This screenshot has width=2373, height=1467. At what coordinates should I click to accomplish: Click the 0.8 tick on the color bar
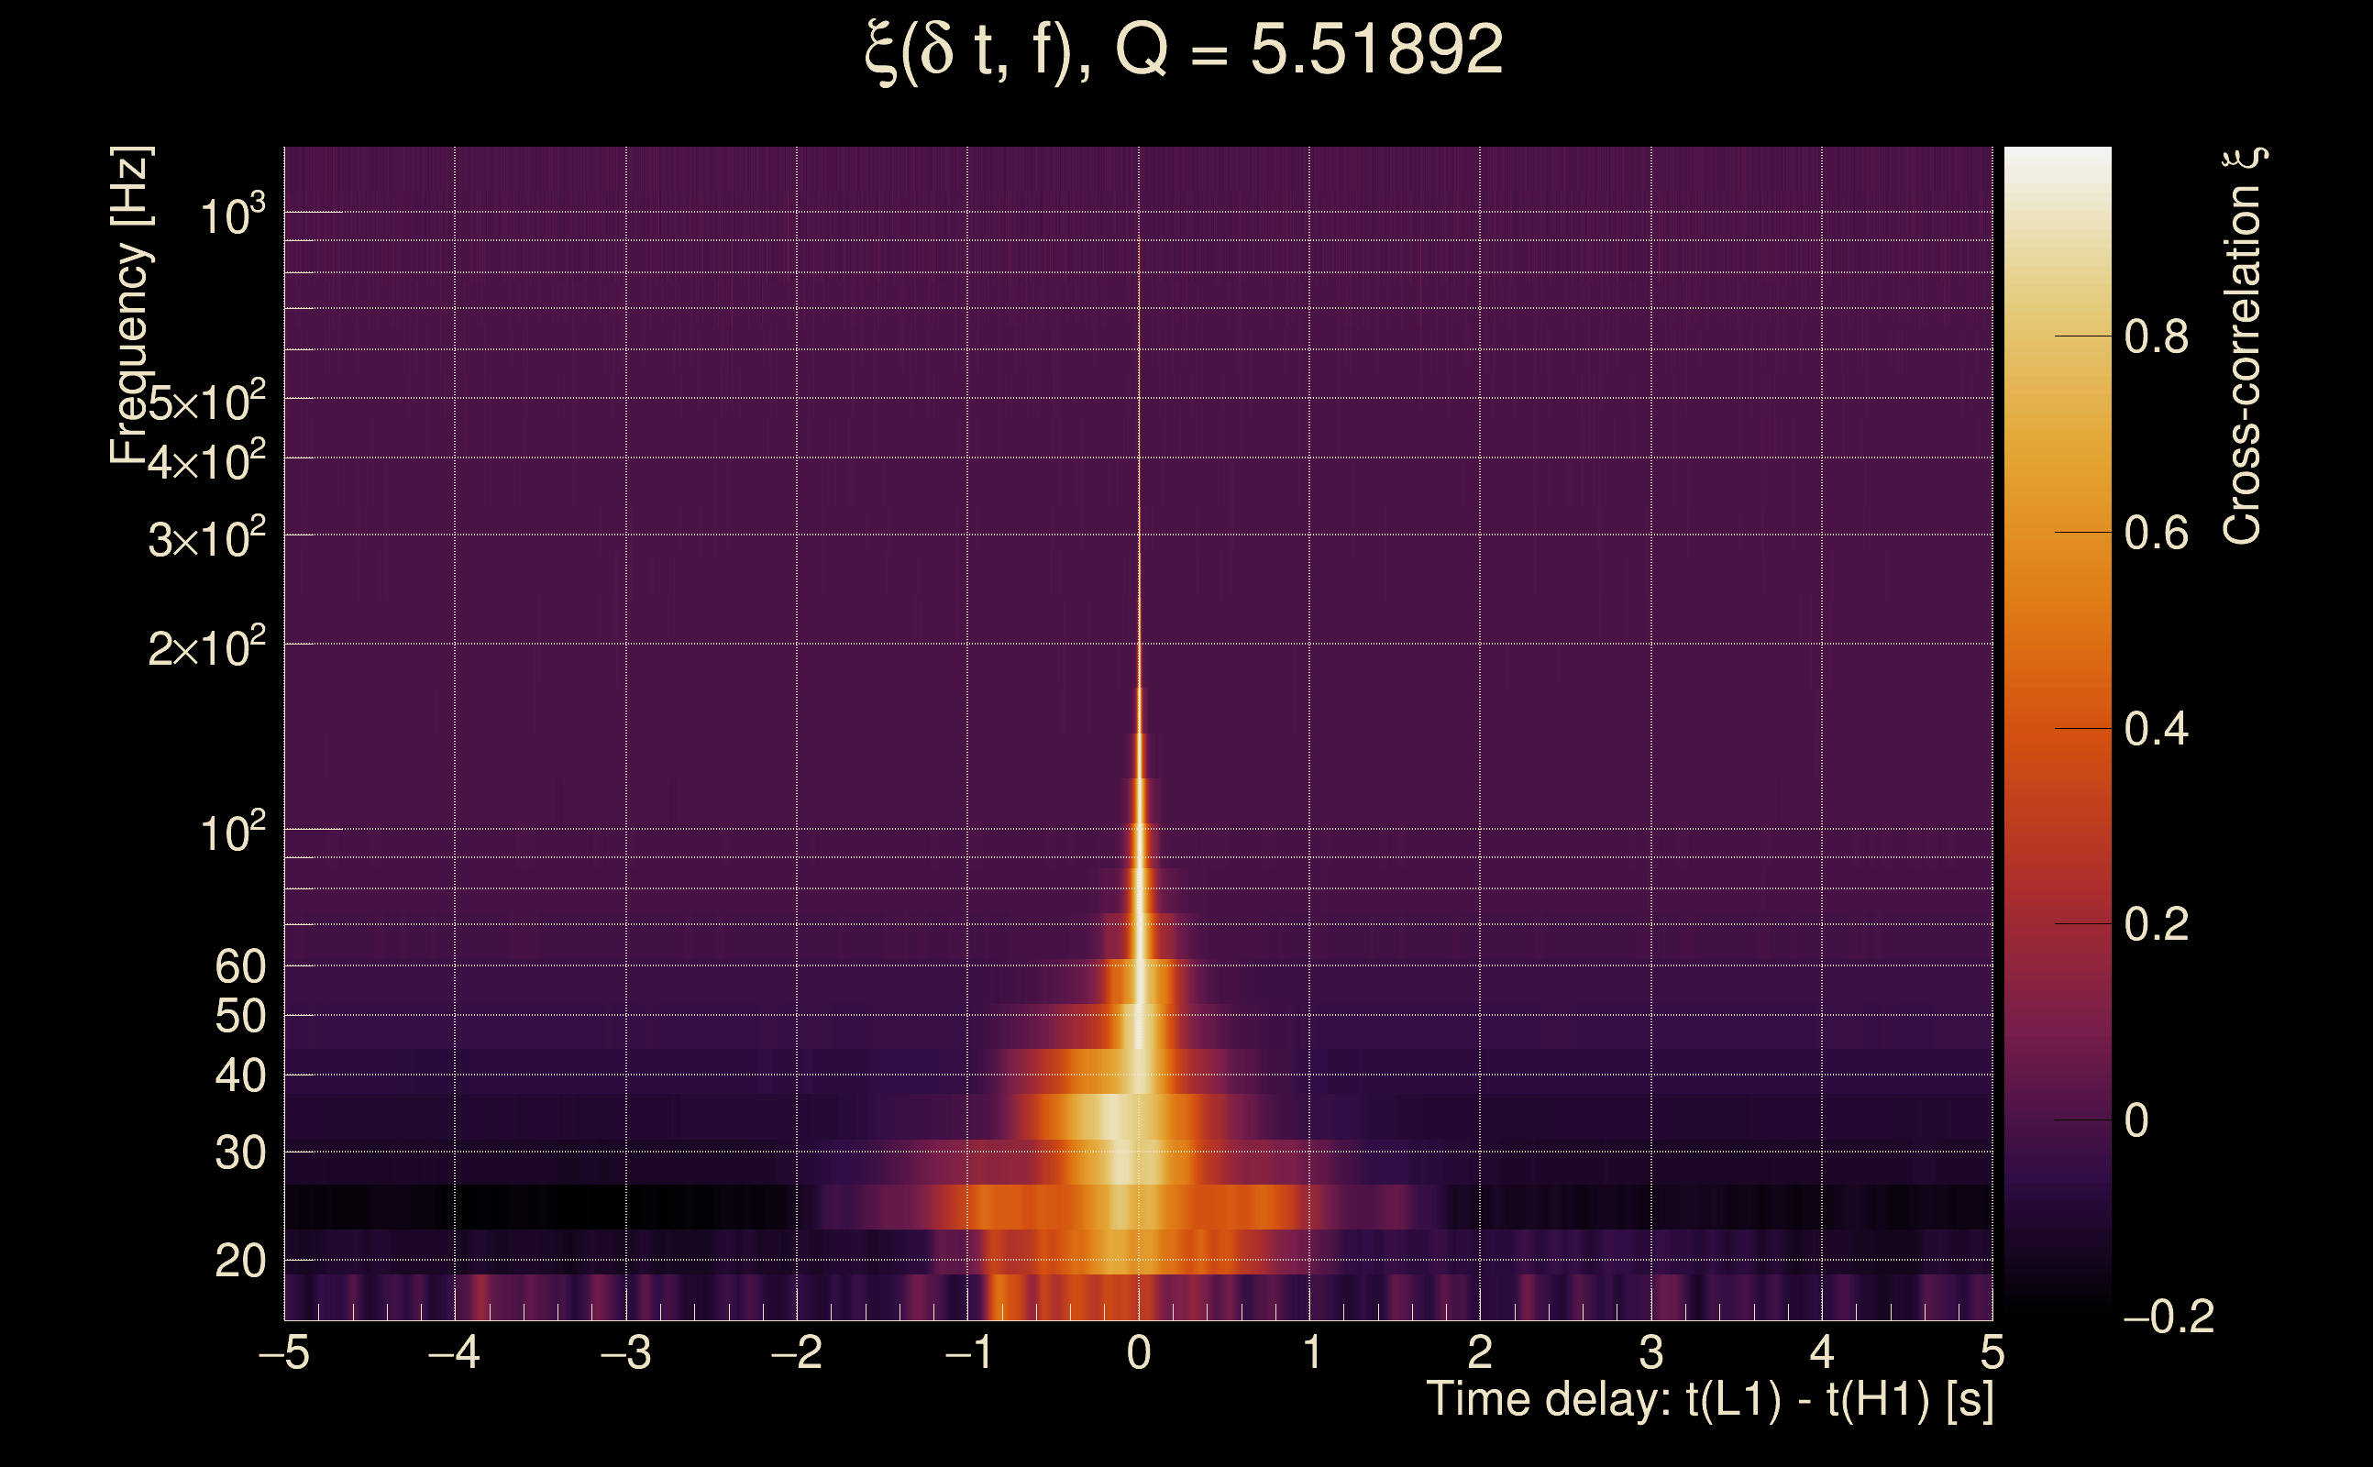pos(2156,337)
